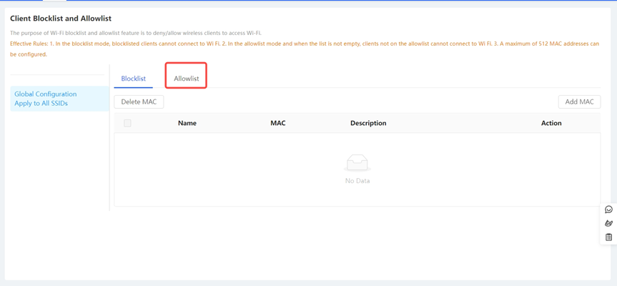The width and height of the screenshot is (617, 286).
Task: Click the 'No Data' label text
Action: 357,181
